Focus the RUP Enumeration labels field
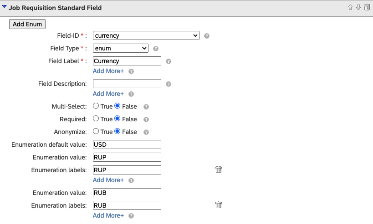Viewport: 373px width, 224px height. coord(127,170)
